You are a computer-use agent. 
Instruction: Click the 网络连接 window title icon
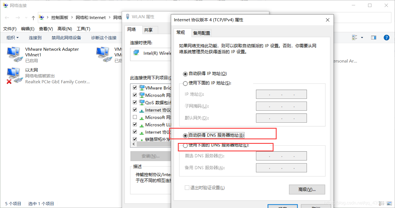point(5,5)
